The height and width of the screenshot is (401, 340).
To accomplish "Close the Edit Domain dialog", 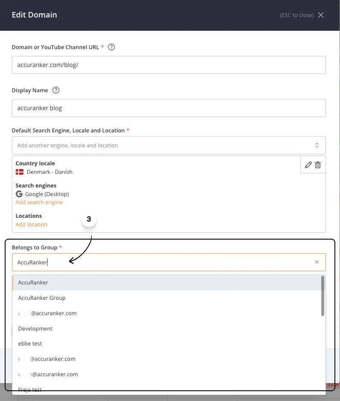I will pyautogui.click(x=321, y=15).
